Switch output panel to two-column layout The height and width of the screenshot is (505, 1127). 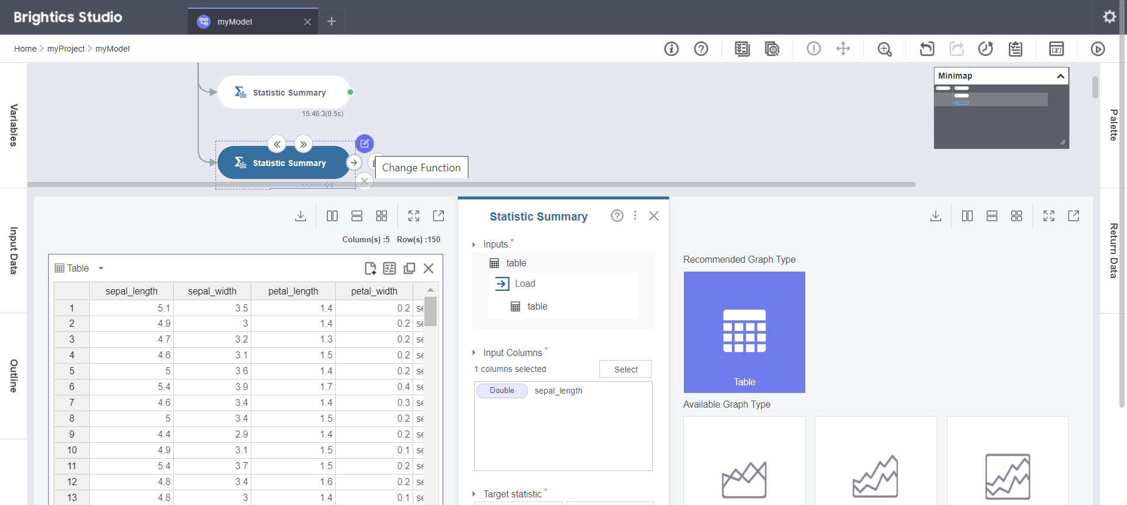point(967,216)
